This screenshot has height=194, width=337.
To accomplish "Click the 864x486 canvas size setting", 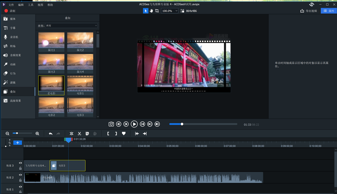I will (189, 11).
